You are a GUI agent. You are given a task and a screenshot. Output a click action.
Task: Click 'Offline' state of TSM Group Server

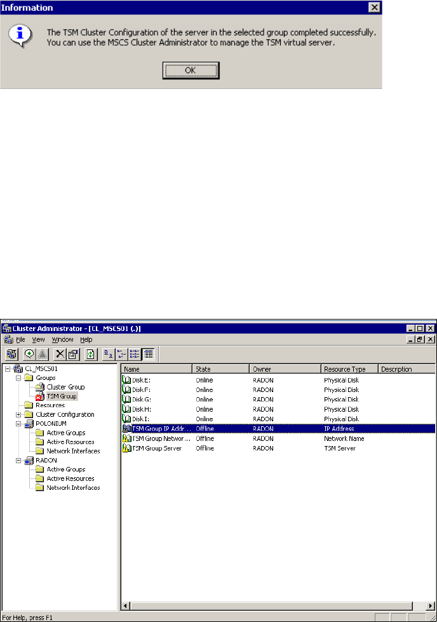[x=205, y=449]
